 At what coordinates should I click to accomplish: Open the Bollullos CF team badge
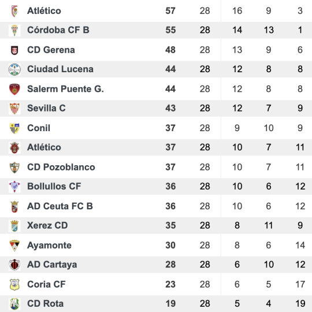14,187
